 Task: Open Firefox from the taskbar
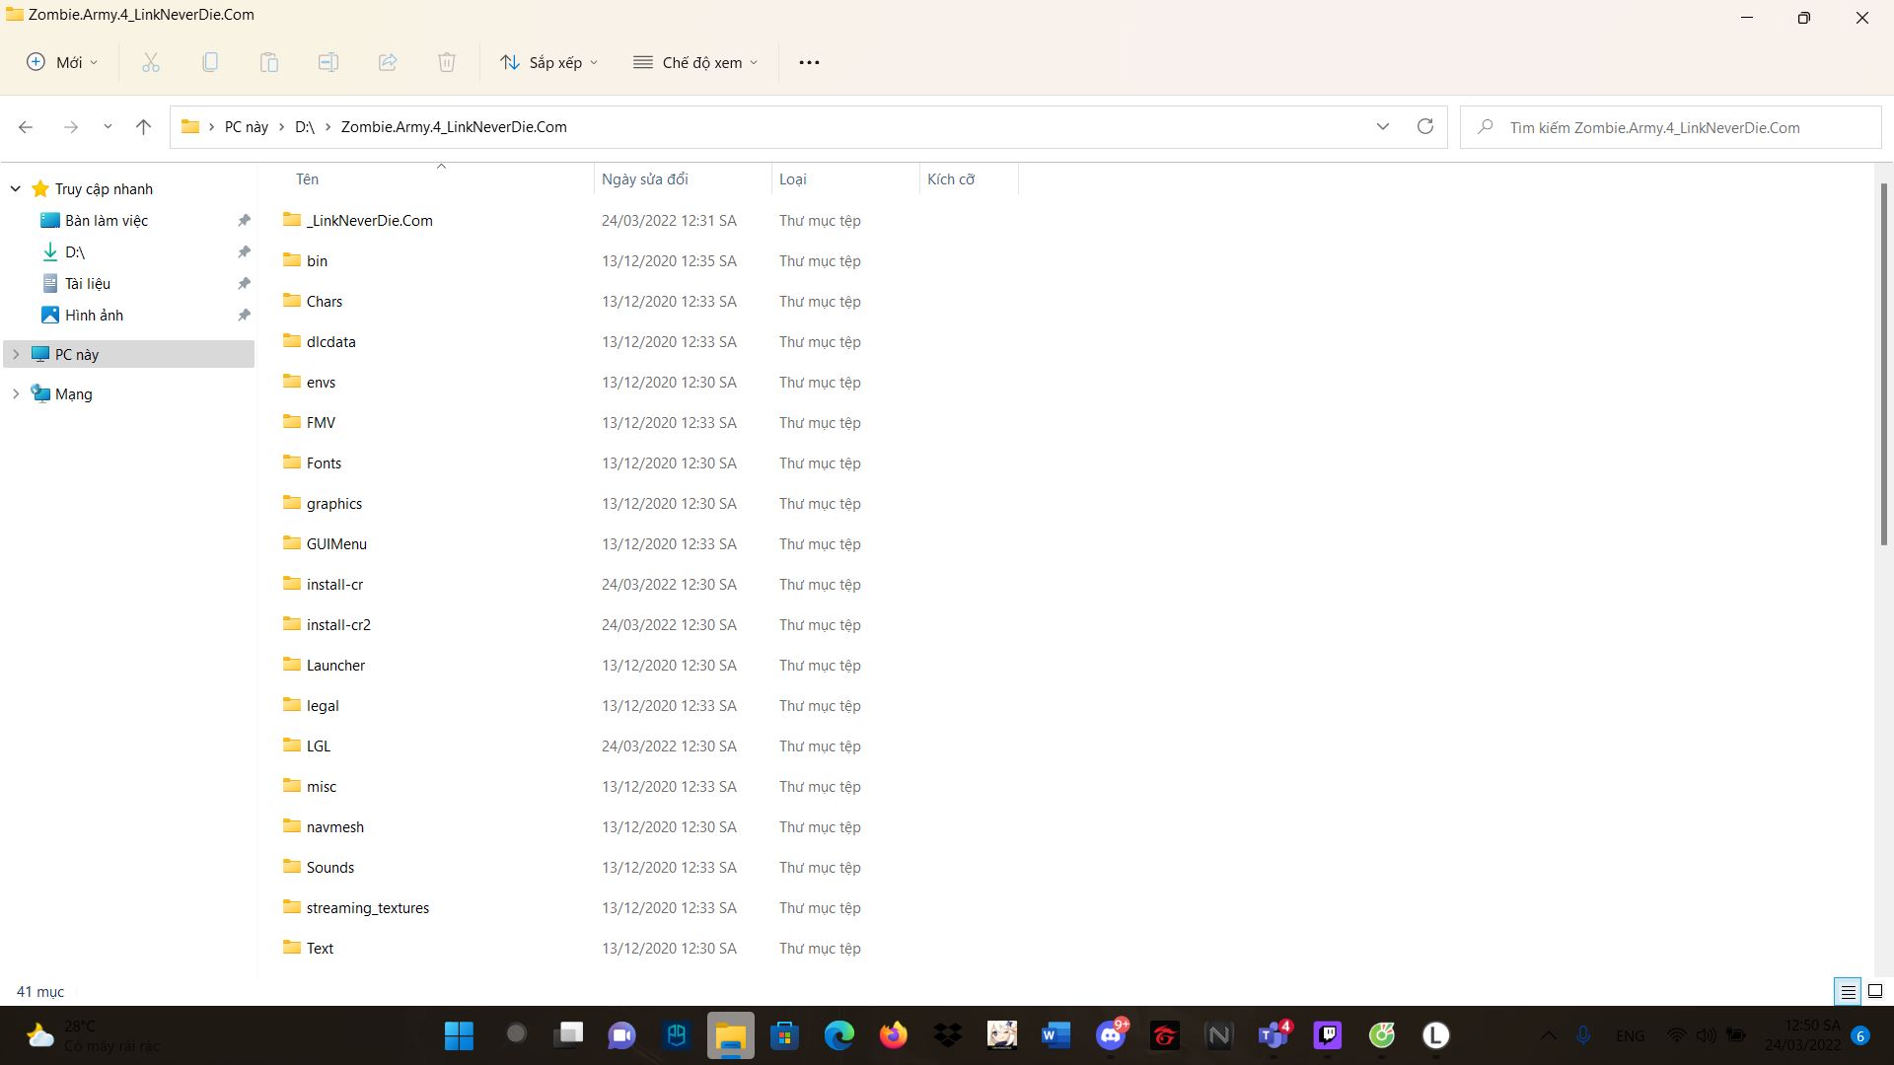pos(894,1034)
